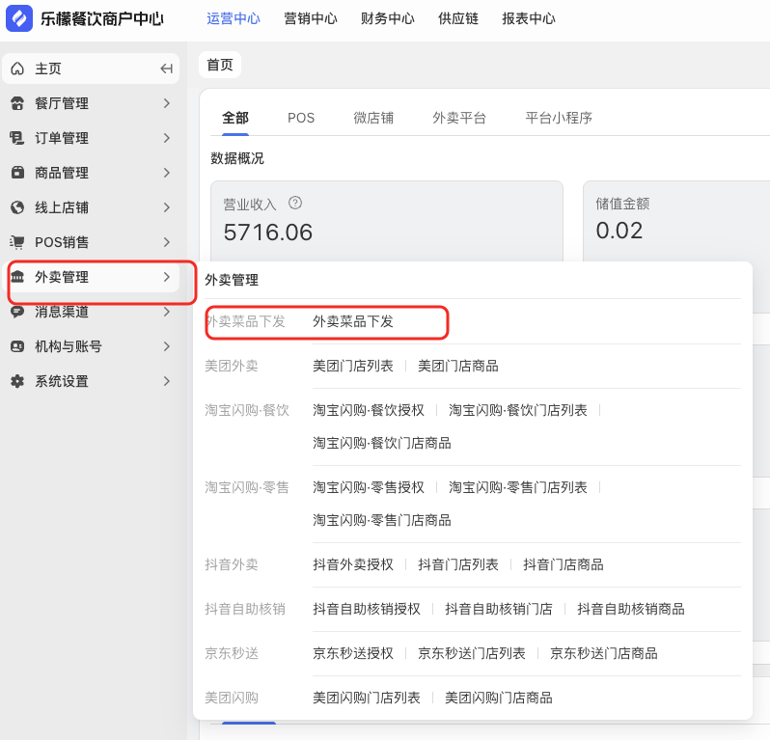The height and width of the screenshot is (740, 770).
Task: Open 淘宝闪购·餐饮门店商品
Action: (x=382, y=443)
